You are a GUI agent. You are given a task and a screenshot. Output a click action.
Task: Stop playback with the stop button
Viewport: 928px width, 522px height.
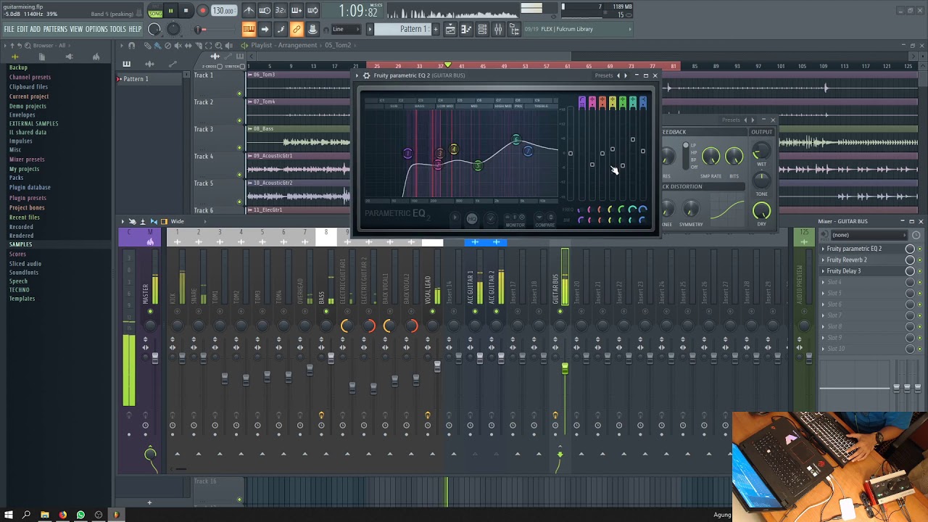pyautogui.click(x=186, y=10)
